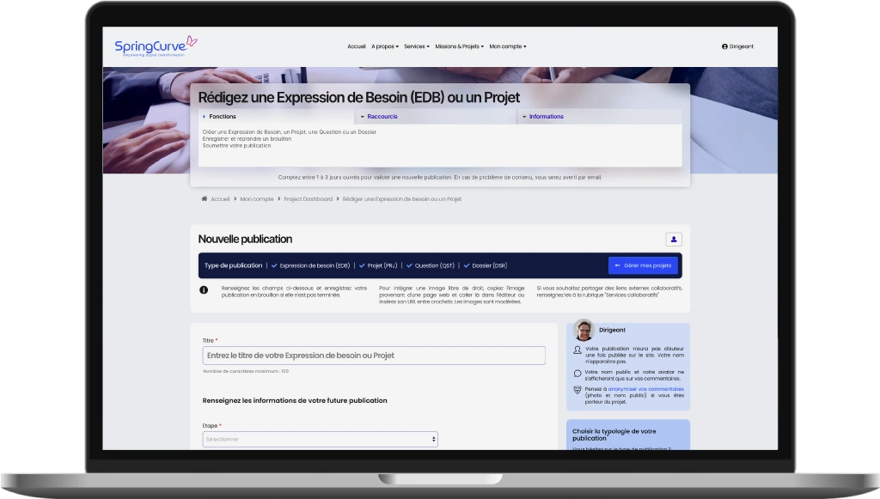Open the Mon compte menu

506,46
